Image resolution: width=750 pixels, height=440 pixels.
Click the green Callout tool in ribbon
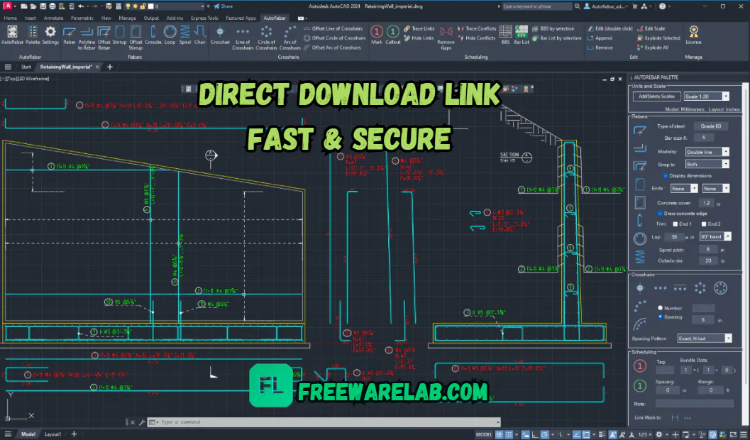pos(392,36)
